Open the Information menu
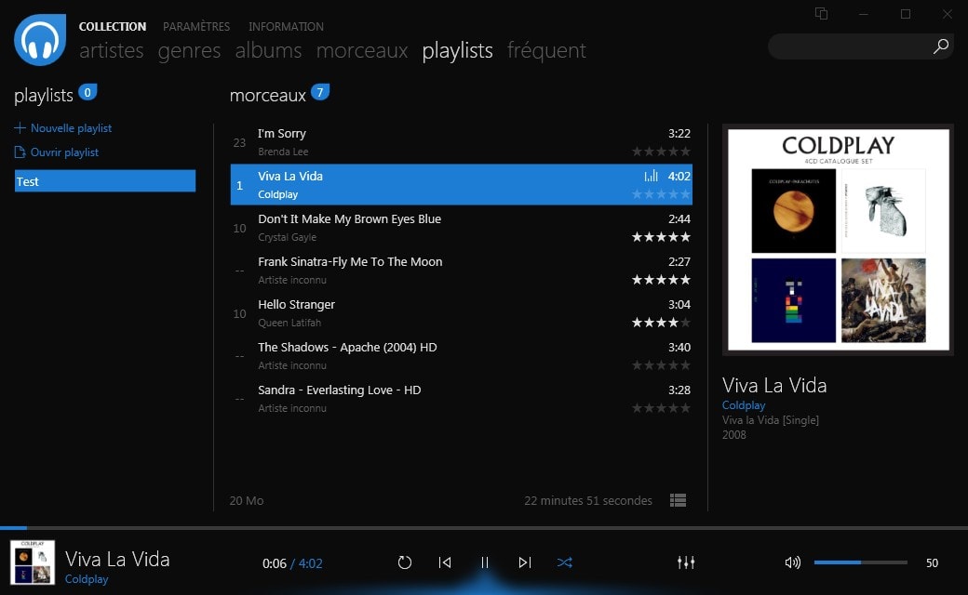 point(286,27)
